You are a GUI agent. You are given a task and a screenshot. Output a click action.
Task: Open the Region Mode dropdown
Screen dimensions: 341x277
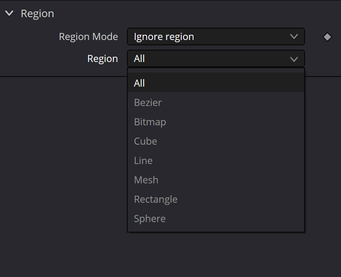[x=216, y=36]
